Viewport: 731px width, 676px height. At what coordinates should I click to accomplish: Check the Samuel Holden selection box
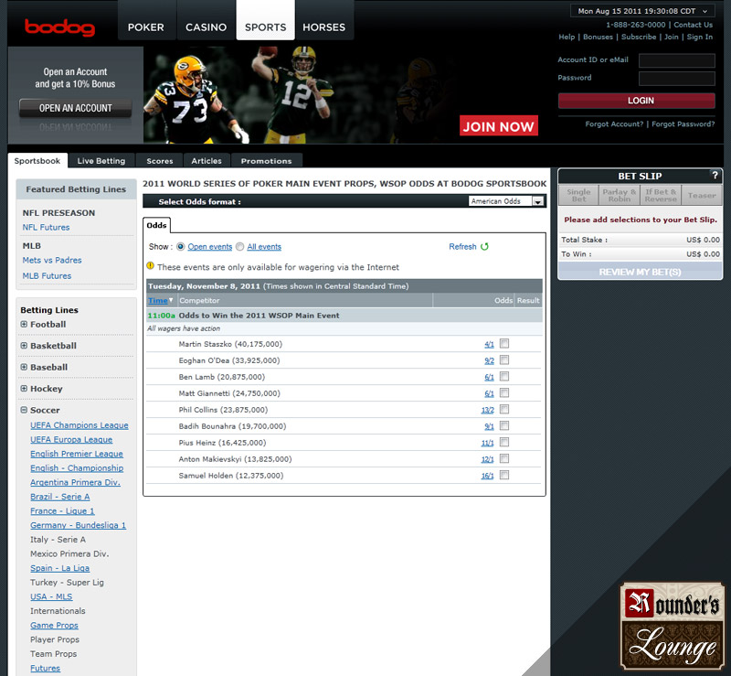504,476
